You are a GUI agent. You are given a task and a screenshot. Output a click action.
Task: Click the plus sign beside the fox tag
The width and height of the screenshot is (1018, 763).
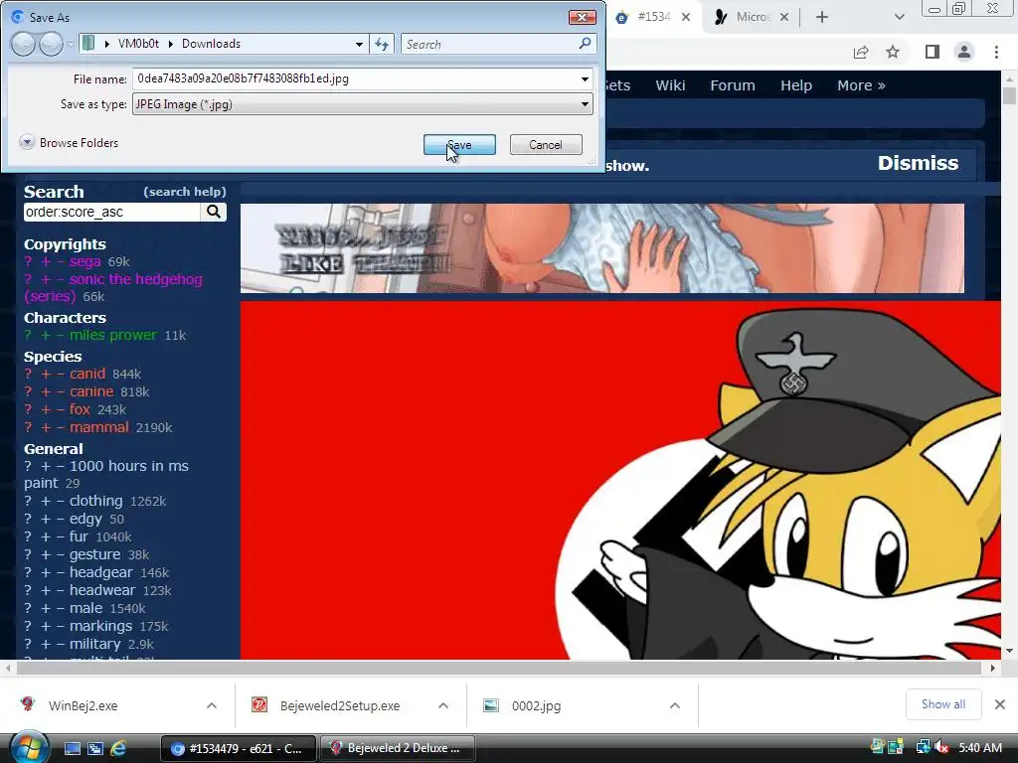(x=46, y=409)
